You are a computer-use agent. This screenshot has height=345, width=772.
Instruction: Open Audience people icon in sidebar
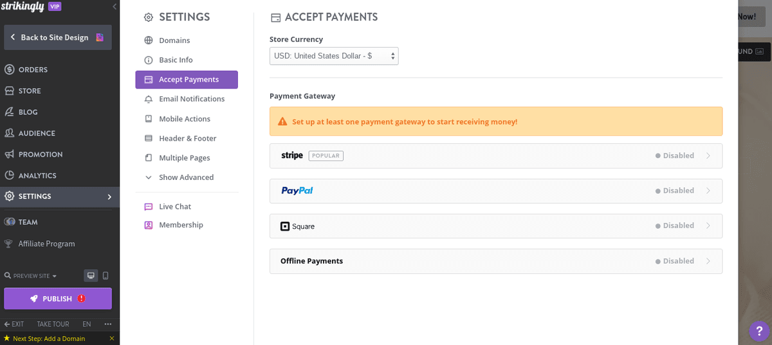[x=10, y=133]
